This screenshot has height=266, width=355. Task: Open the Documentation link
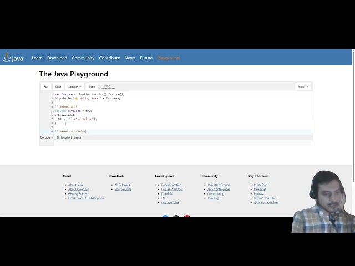click(171, 185)
